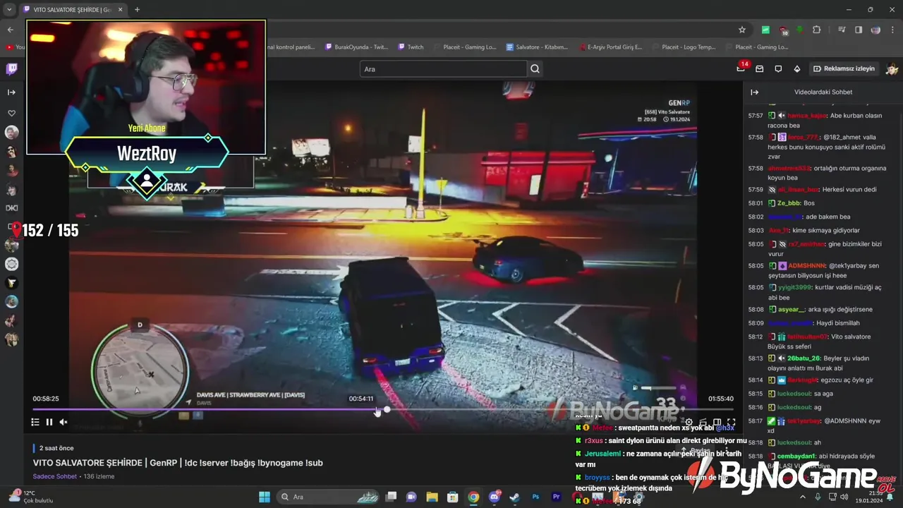Collapse the Videolardaki Sohbet chat panel
Screen dimensions: 903x508
tap(754, 92)
